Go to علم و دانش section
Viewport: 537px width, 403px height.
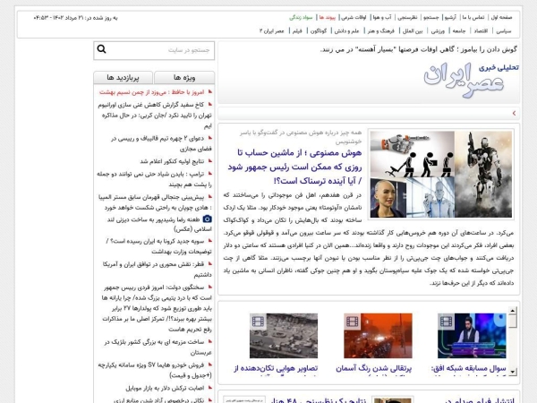pyautogui.click(x=346, y=30)
